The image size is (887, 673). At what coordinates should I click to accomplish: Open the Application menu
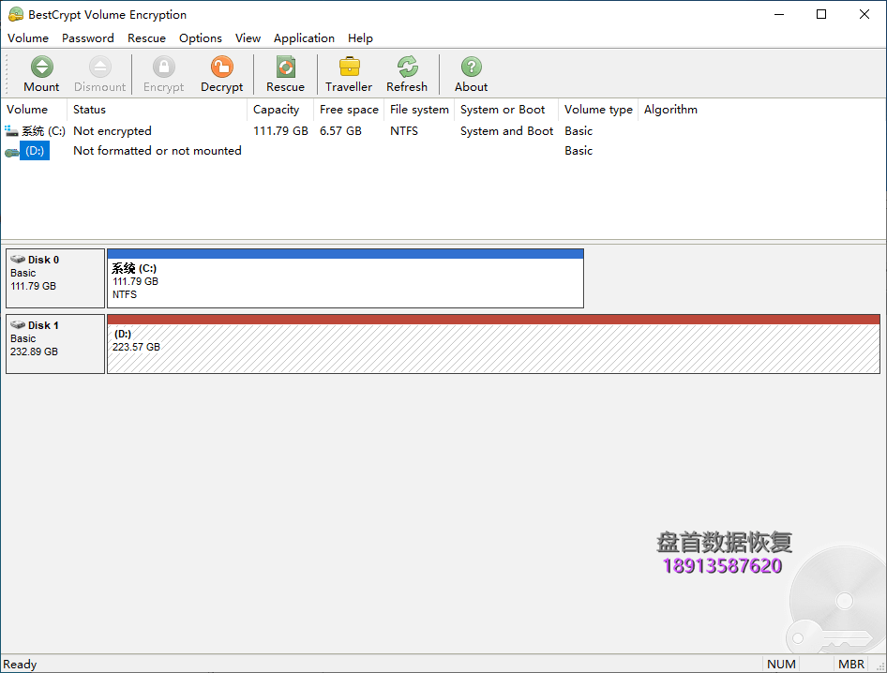[304, 37]
